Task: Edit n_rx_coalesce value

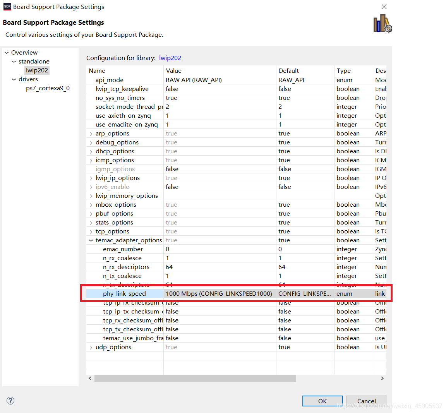Action: pos(220,258)
